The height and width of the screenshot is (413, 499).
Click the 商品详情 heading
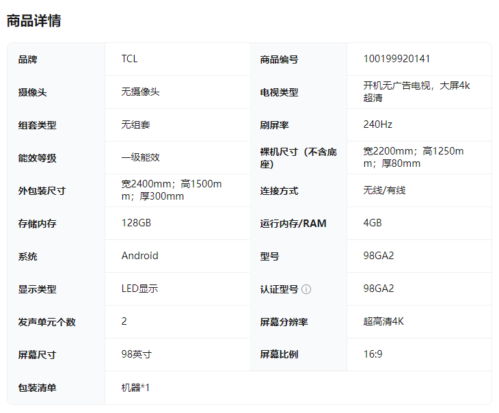[33, 21]
